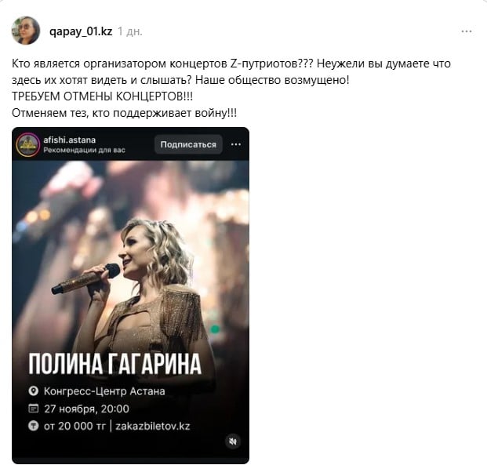Click the Рекомендации для вас label
The height and width of the screenshot is (476, 487).
click(x=84, y=150)
